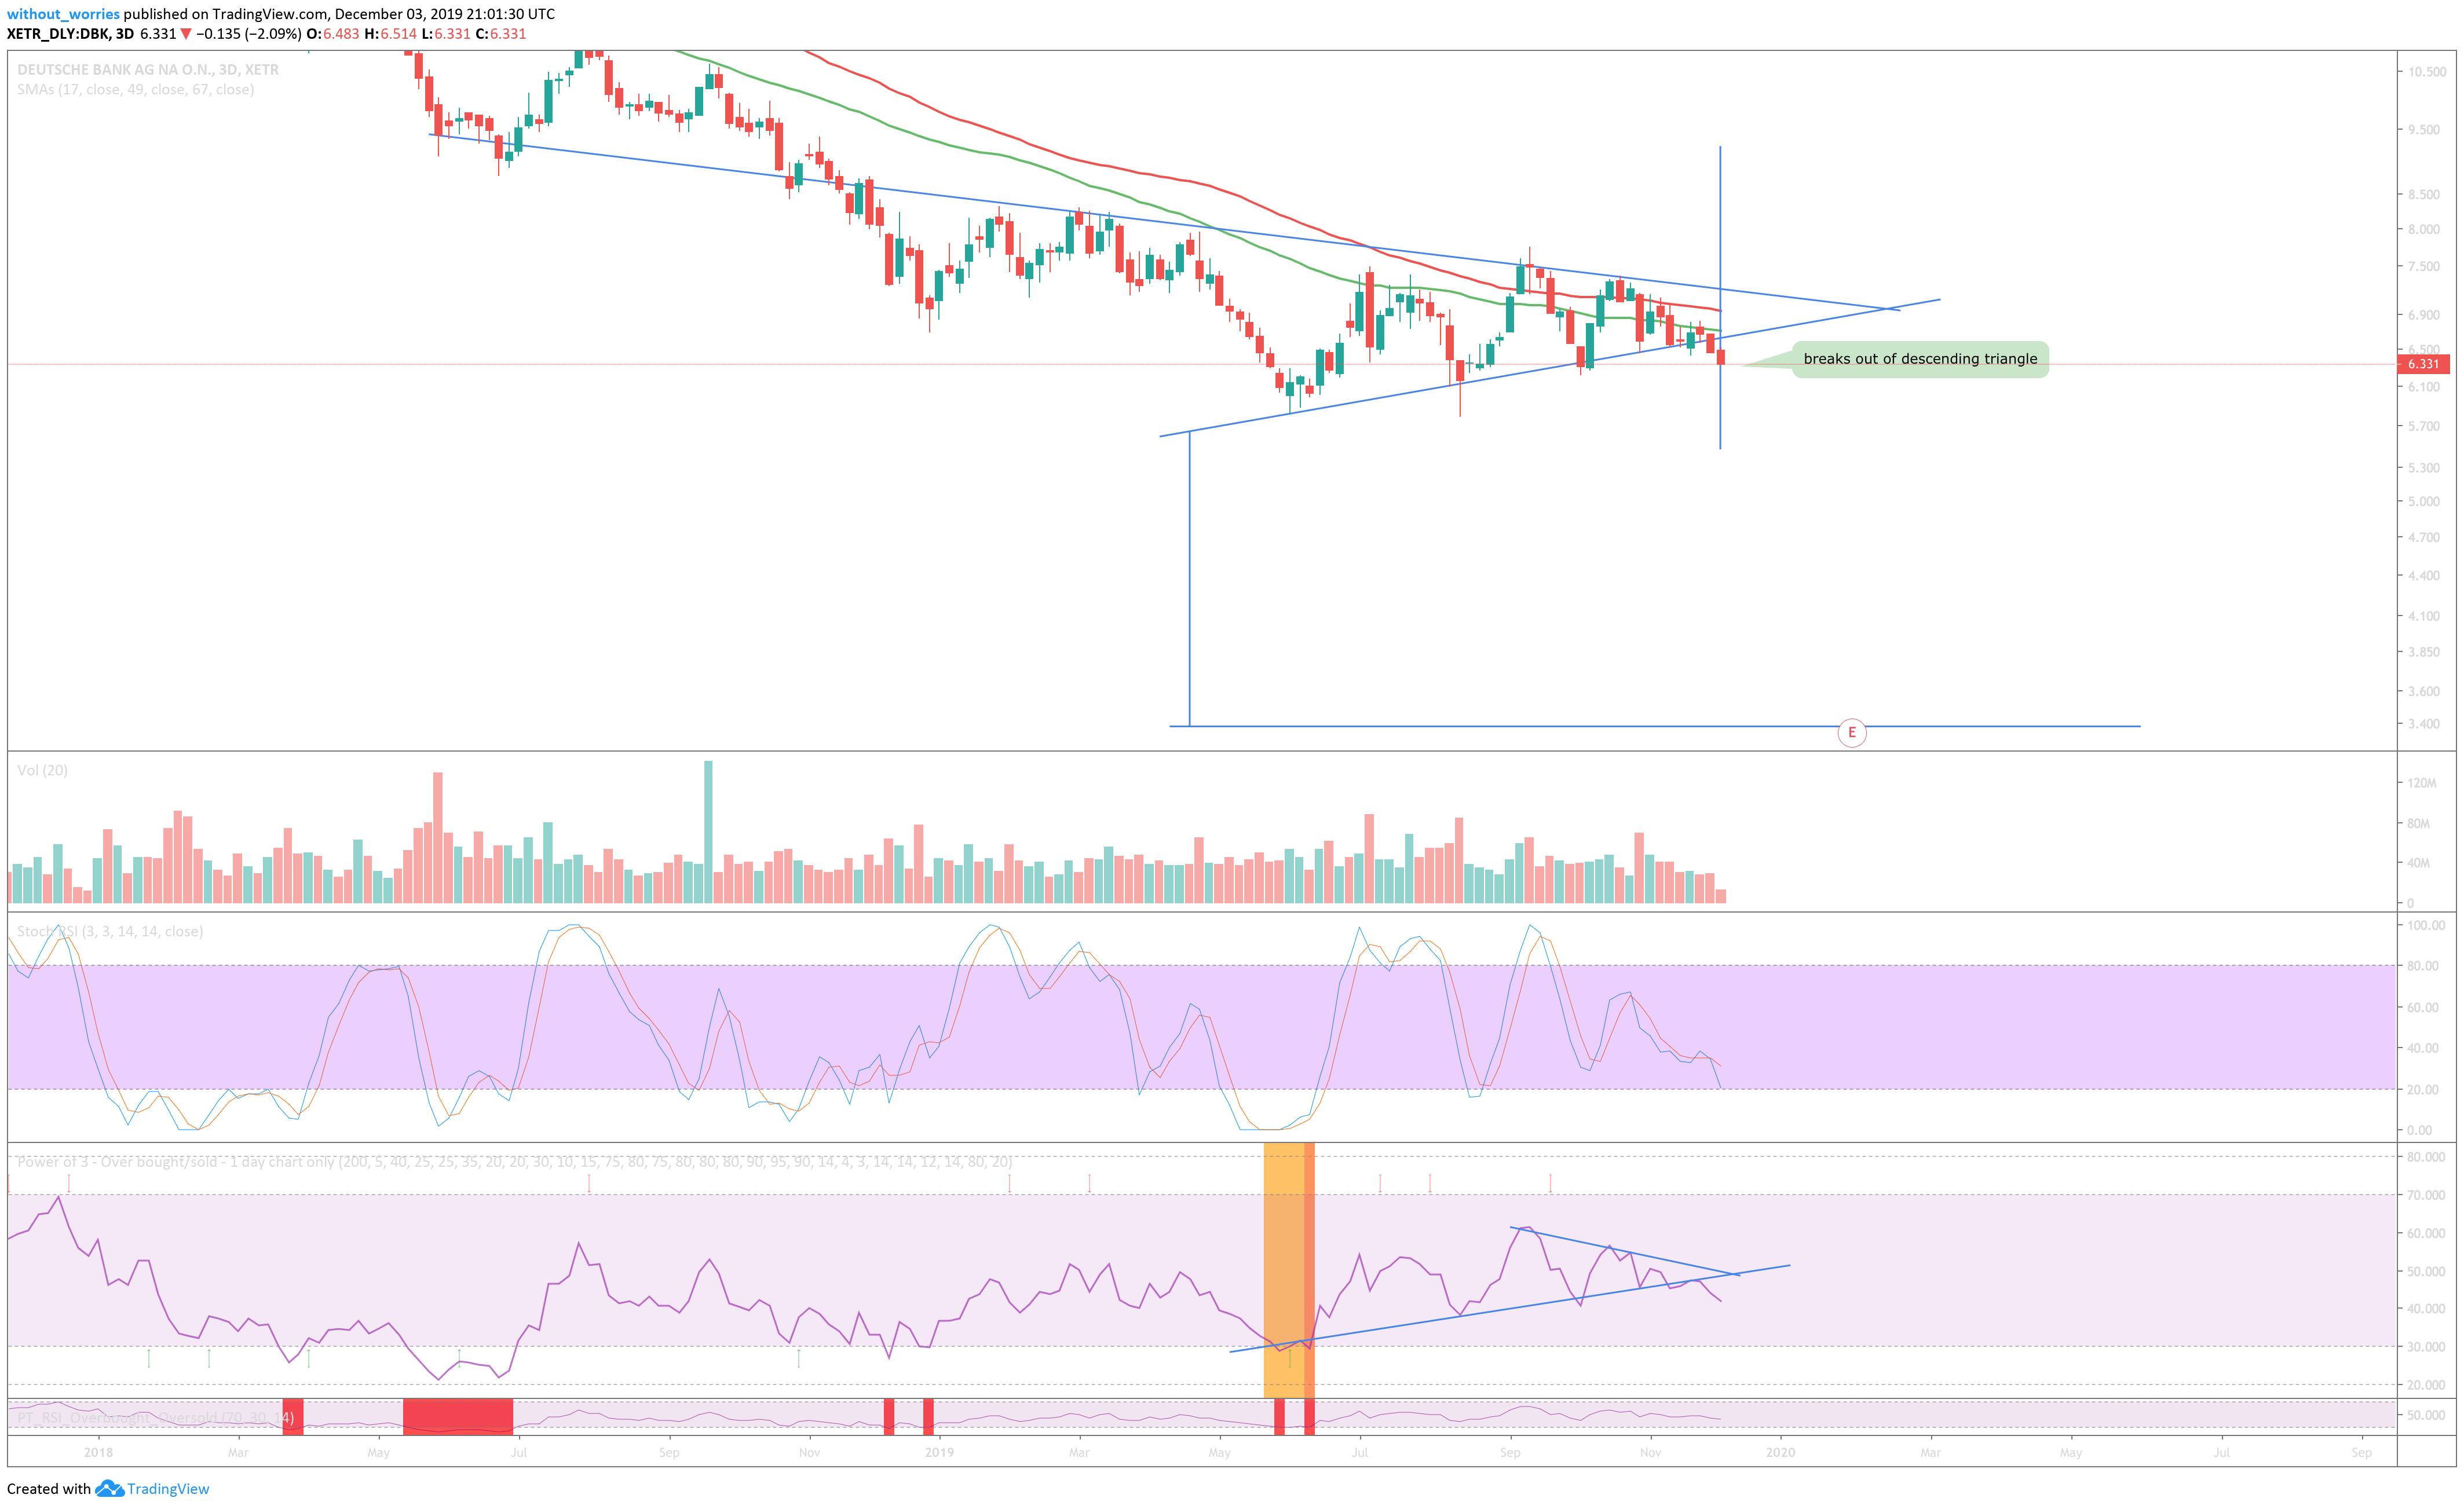Click the 30.000 RSI axis label
Image resolution: width=2464 pixels, height=1509 pixels.
[x=2426, y=1348]
